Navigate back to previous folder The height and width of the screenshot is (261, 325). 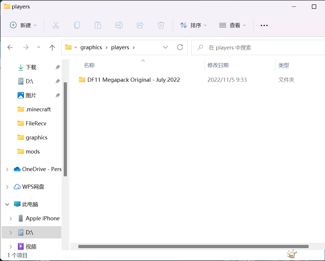[10, 47]
